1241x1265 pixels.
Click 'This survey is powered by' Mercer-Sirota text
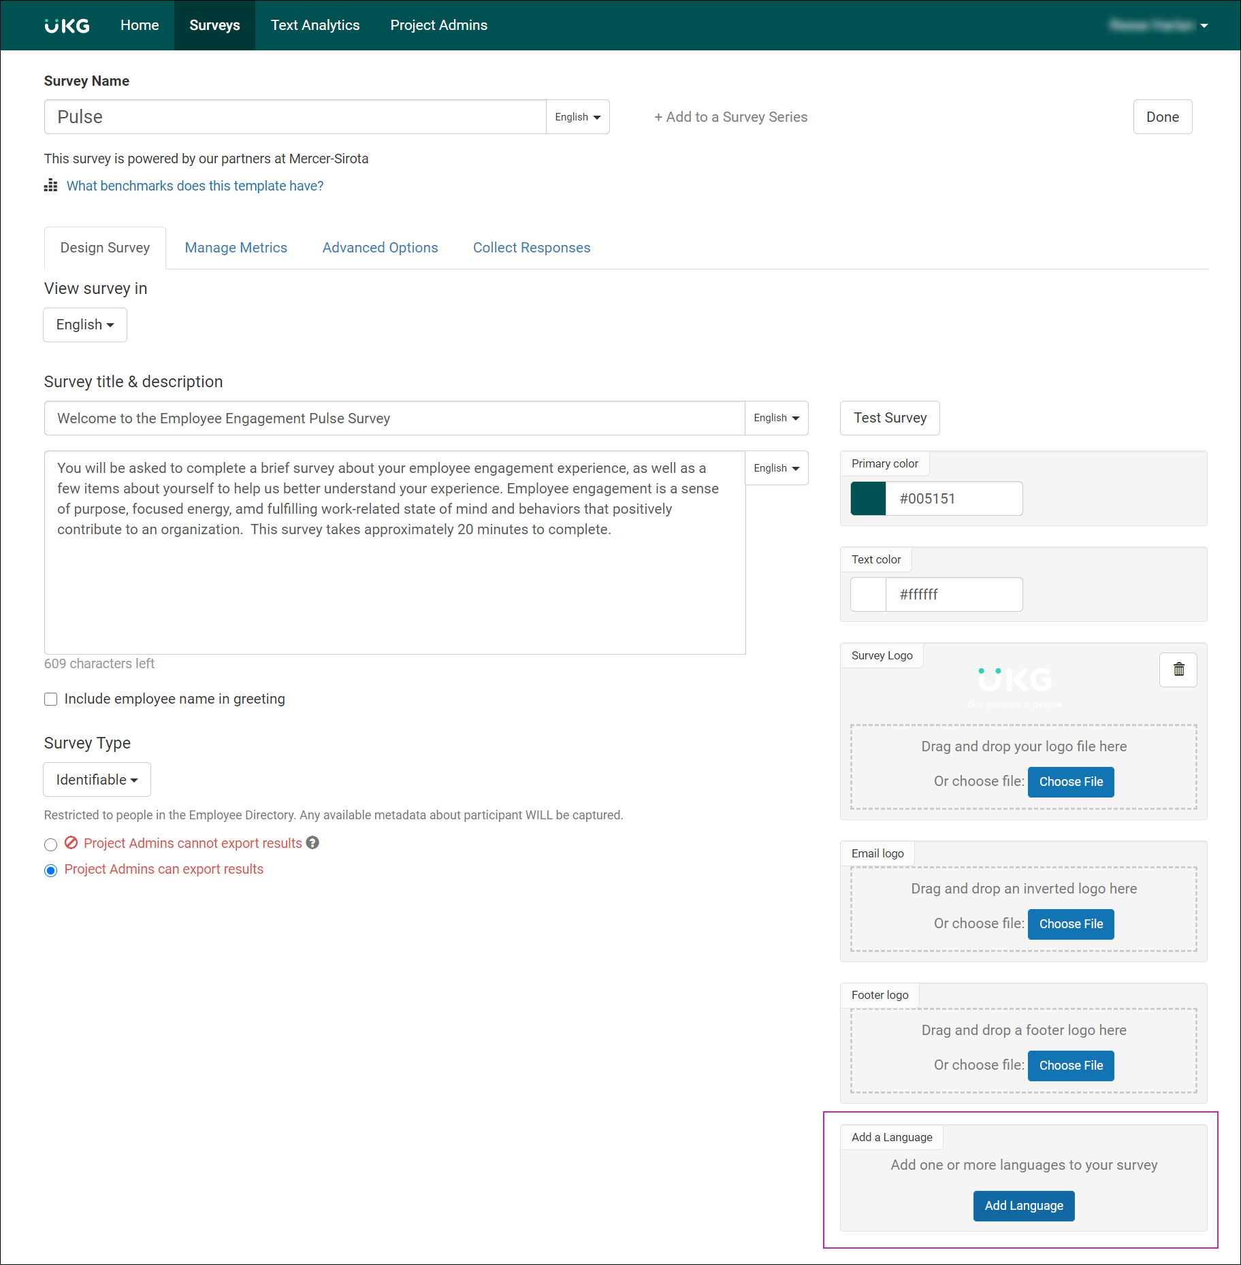[206, 159]
